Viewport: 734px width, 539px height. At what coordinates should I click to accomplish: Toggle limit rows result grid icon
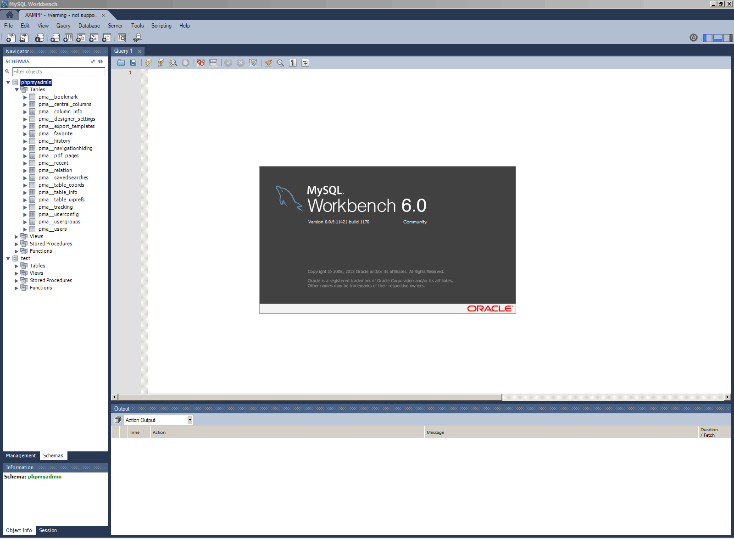coord(213,63)
